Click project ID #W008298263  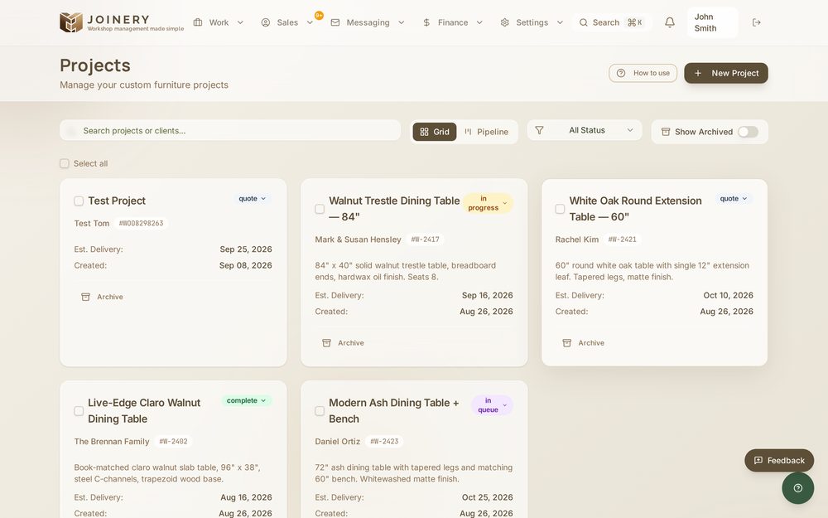(141, 223)
